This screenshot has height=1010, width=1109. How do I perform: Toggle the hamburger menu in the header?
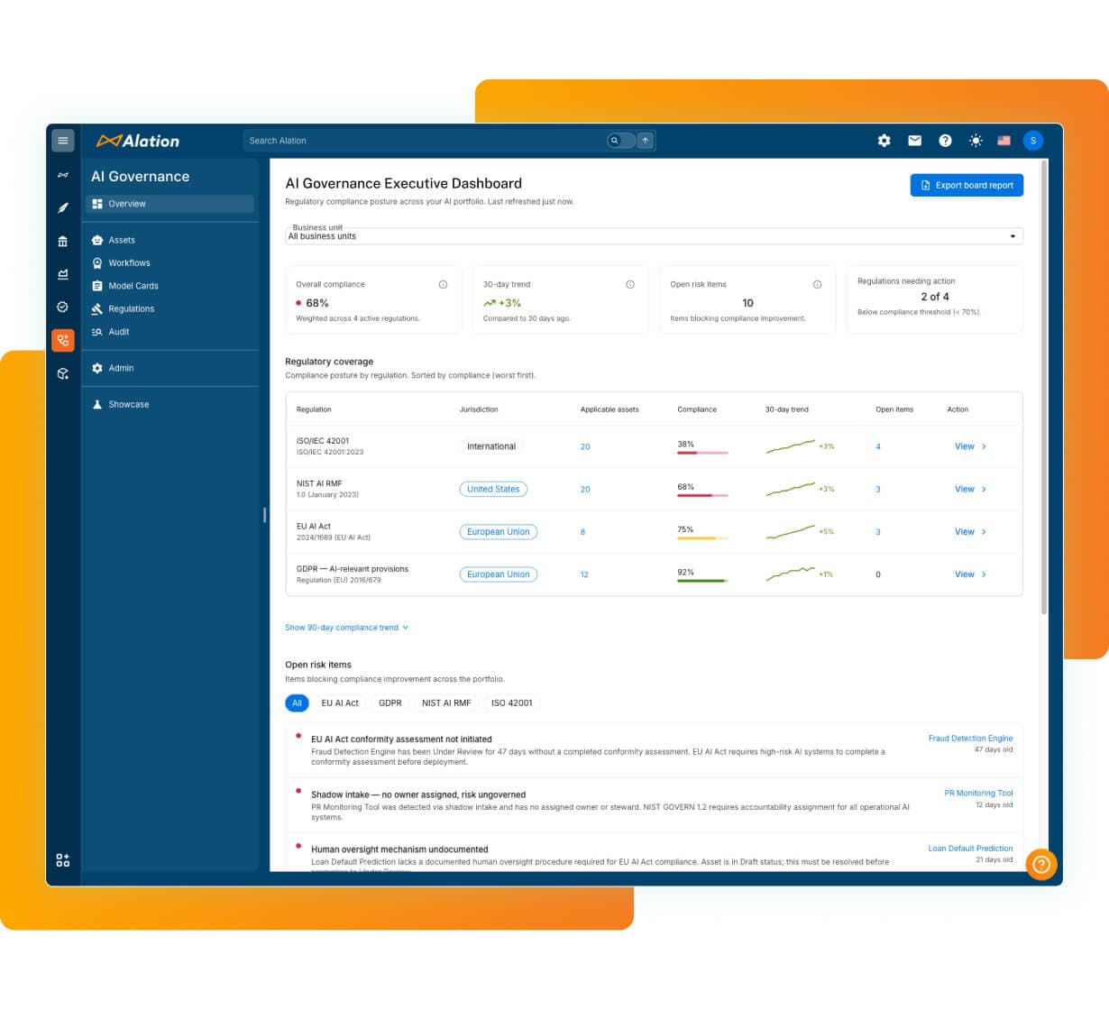coord(62,141)
